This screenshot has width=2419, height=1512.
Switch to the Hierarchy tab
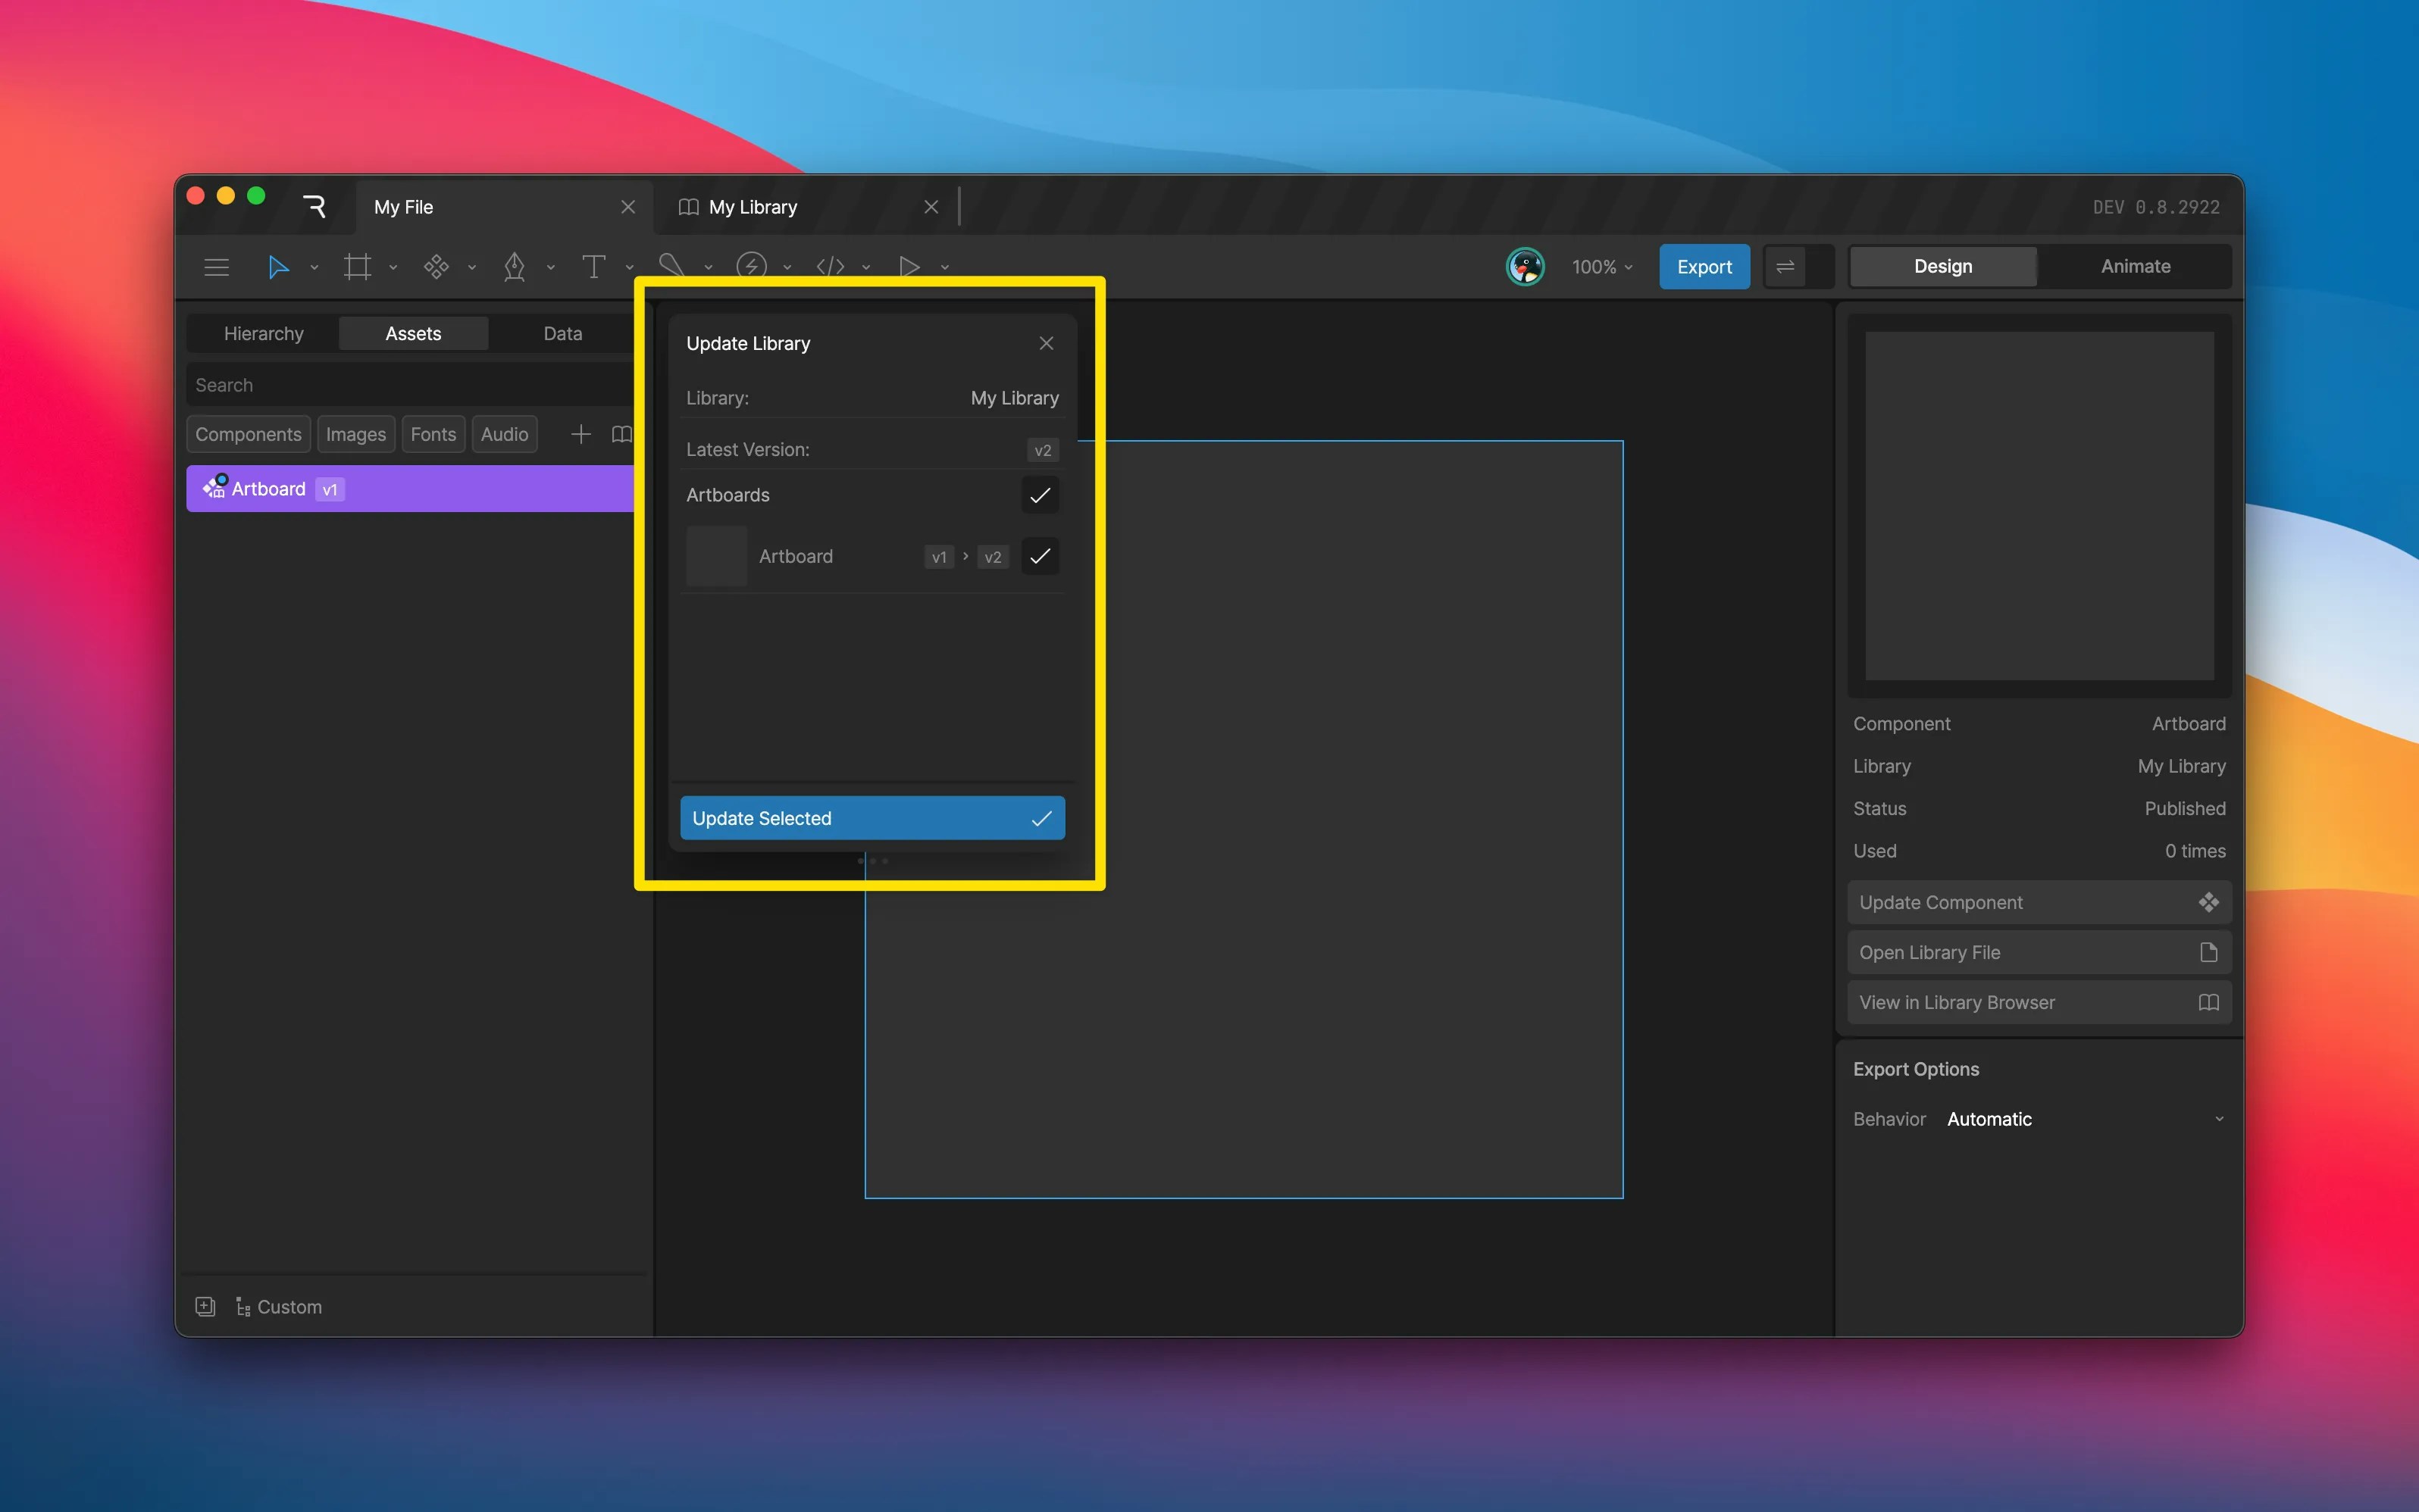point(263,333)
